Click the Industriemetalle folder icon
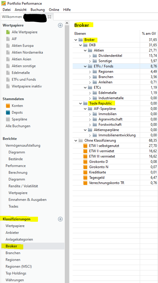The width and height of the screenshot is (158, 283). point(95,98)
